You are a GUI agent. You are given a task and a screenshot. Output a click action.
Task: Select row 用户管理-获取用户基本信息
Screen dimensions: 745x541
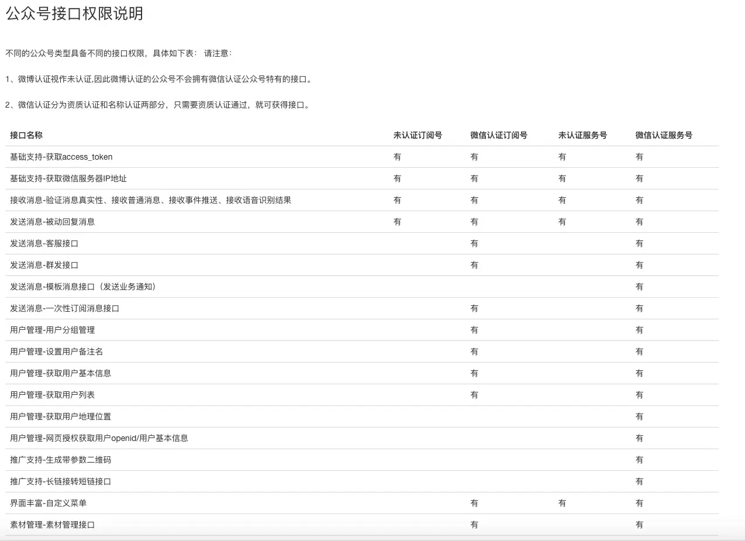362,373
